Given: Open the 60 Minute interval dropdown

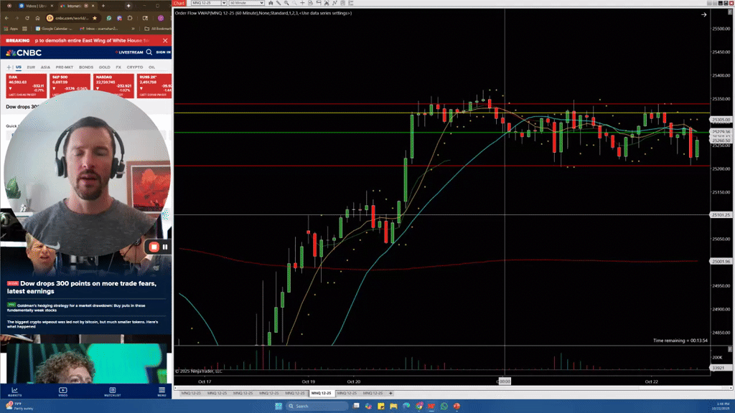Looking at the screenshot, I should click(x=247, y=3).
